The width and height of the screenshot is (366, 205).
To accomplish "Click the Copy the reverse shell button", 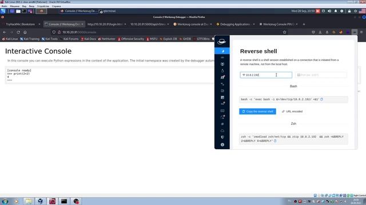I will (x=257, y=112).
